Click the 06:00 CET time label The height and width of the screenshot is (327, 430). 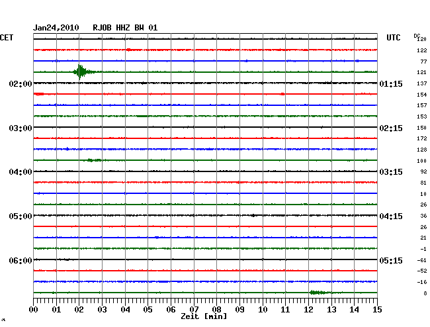21,260
